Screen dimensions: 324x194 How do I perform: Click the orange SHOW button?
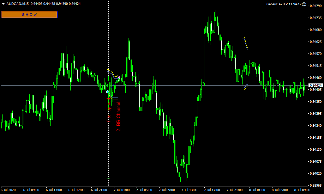pos(29,14)
